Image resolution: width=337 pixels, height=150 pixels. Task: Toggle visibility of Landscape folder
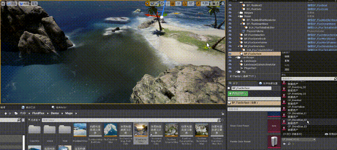pyautogui.click(x=230, y=58)
